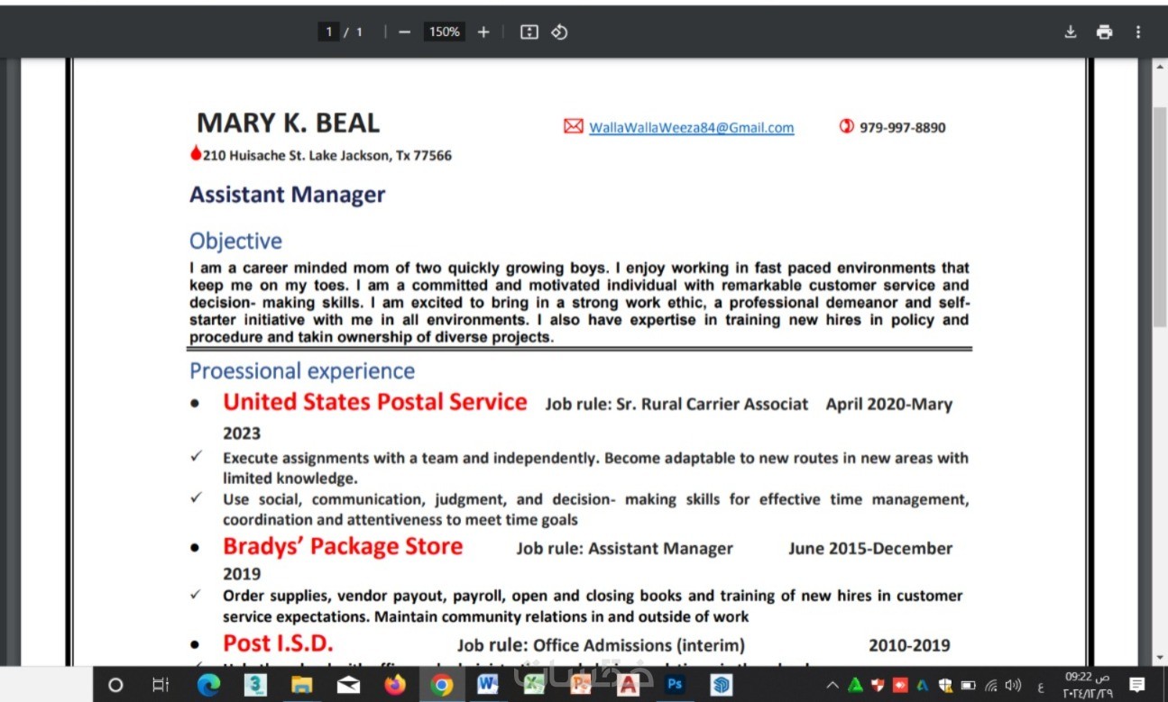This screenshot has width=1168, height=702.
Task: Open the WallaWallaWeeza84@Gmail.com email link
Action: (692, 128)
